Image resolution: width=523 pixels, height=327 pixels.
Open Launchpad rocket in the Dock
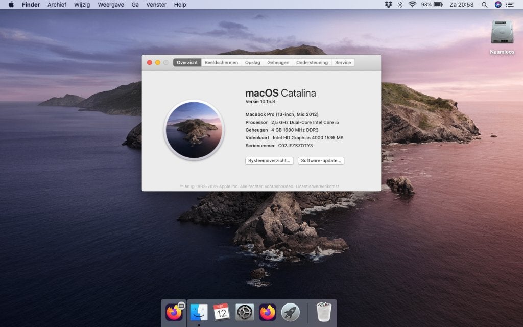290,312
